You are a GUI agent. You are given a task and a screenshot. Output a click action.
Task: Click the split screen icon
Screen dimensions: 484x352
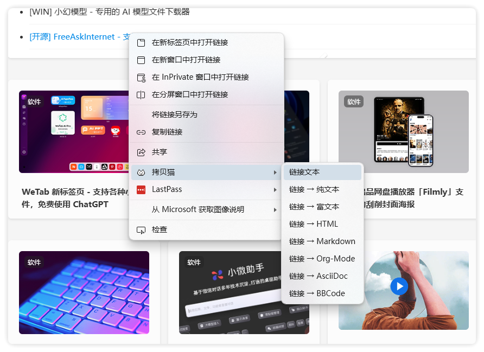(x=141, y=95)
